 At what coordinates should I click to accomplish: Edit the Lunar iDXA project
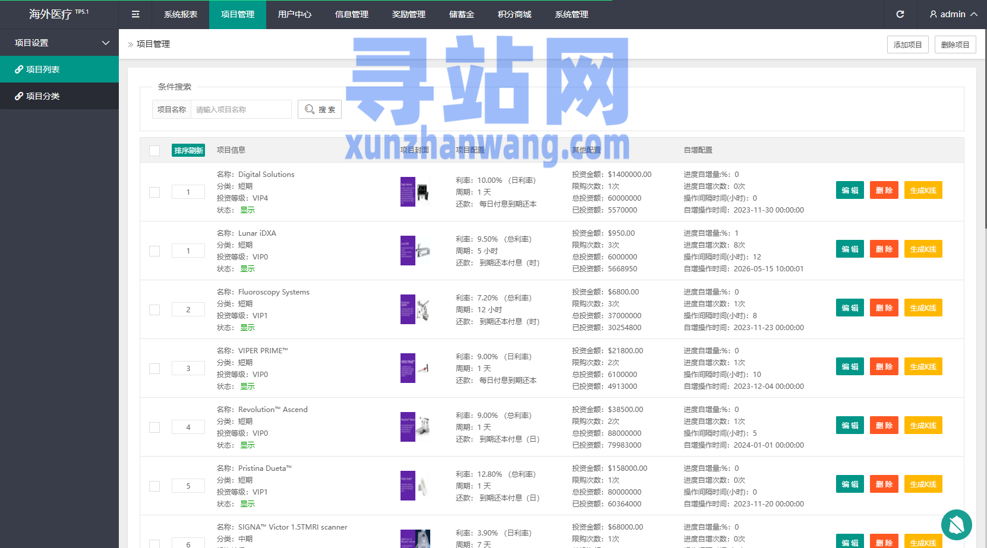point(850,249)
